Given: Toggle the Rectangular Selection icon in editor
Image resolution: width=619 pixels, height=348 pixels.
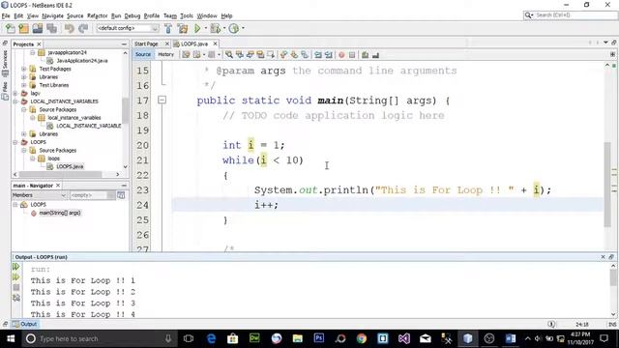Looking at the screenshot, I should (271, 55).
